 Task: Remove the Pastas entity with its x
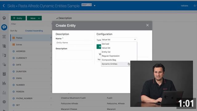coord(51,38)
